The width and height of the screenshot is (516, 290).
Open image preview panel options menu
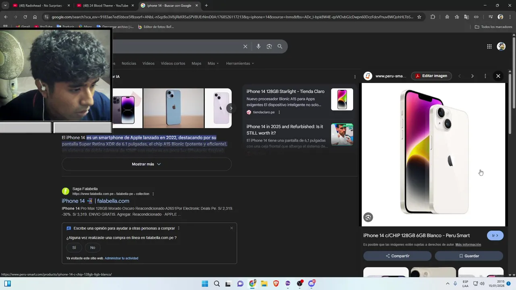click(485, 76)
